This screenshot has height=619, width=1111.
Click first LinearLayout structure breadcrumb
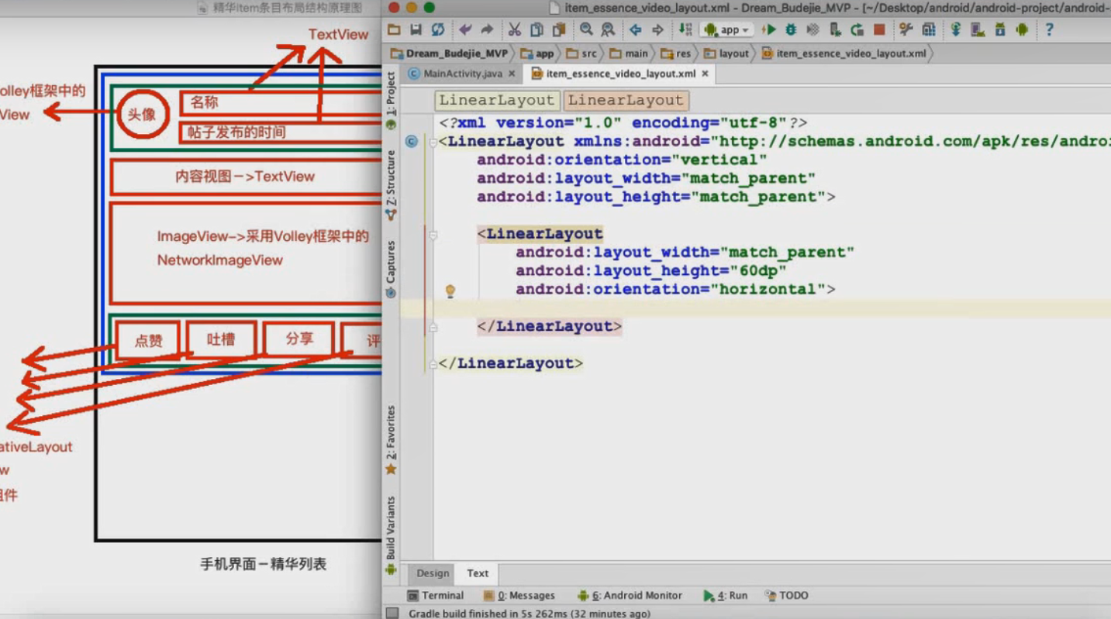pos(497,100)
